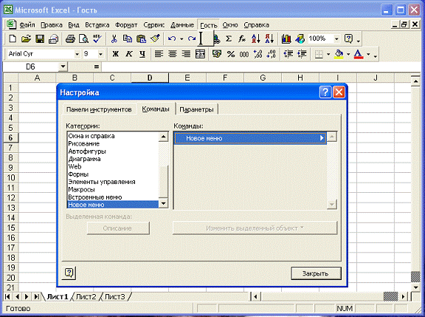Paste with the clipboard icon
Viewport: 425px width, 317px height.
[x=141, y=39]
